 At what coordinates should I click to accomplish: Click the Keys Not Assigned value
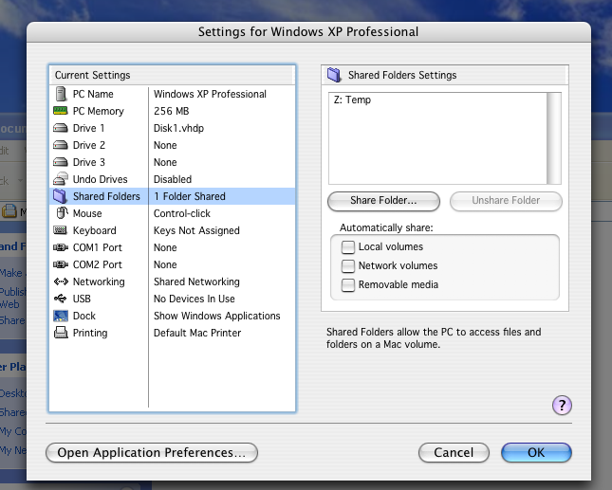pyautogui.click(x=196, y=230)
